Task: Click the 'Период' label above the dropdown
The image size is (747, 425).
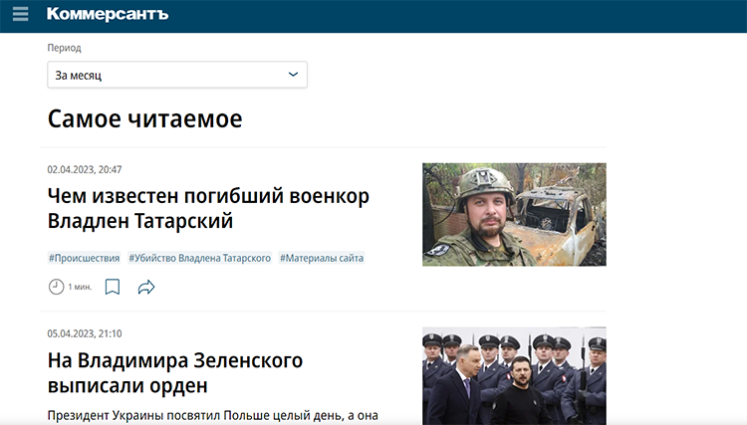Action: point(64,48)
